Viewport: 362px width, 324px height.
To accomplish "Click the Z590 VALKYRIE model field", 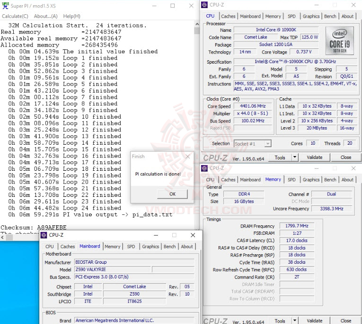I will [x=113, y=269].
